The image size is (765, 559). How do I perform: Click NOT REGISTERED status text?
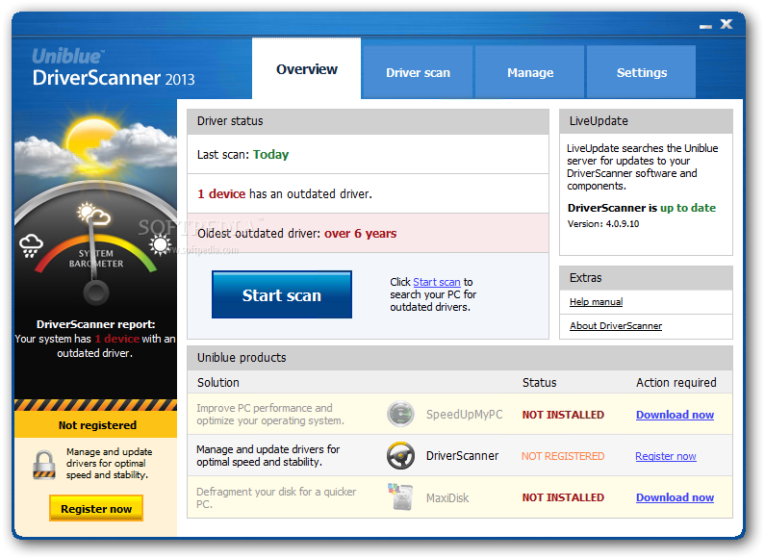pos(563,456)
